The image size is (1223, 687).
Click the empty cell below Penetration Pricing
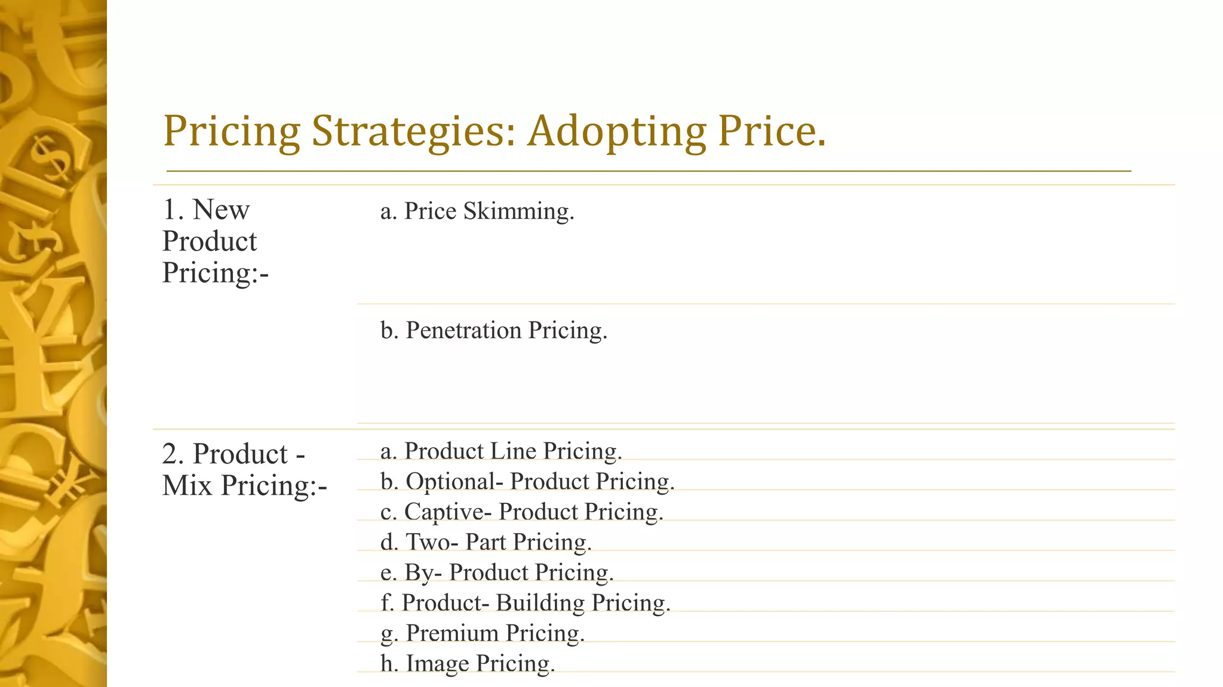pos(766,385)
